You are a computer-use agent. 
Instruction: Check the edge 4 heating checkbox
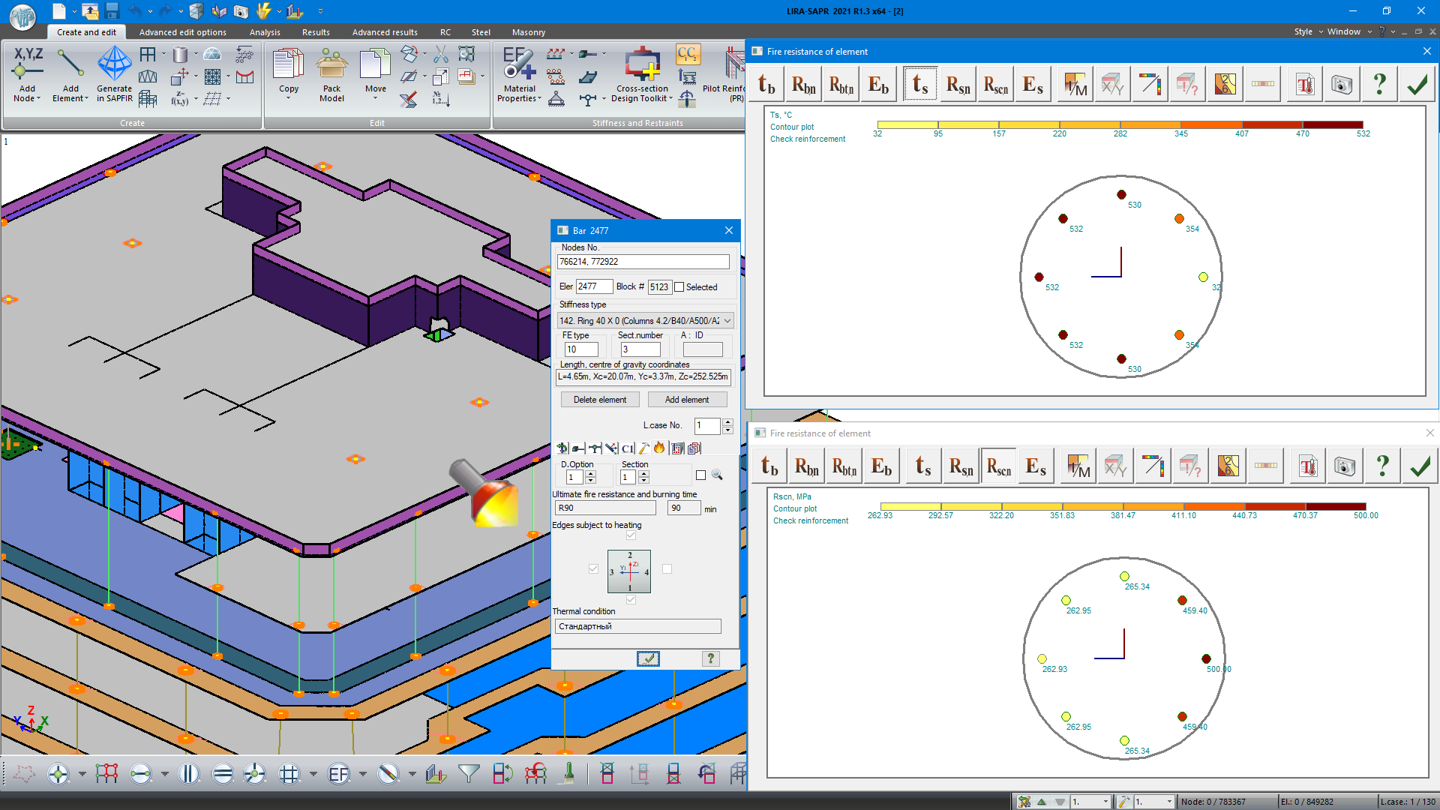pos(667,569)
